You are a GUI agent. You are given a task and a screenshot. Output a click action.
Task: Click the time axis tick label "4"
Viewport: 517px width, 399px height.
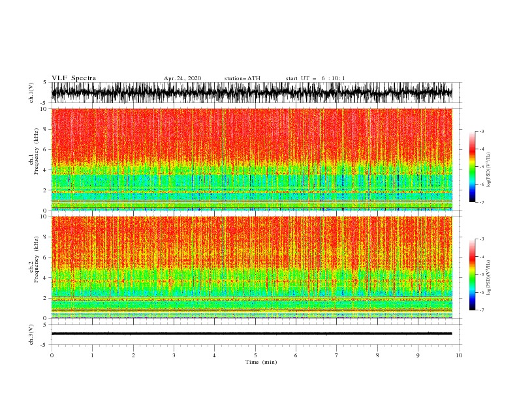tap(214, 355)
